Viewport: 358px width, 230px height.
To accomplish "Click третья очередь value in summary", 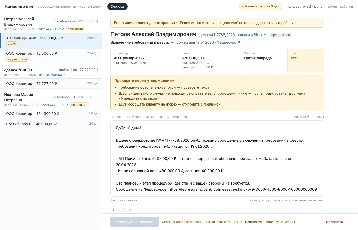I will (258, 58).
